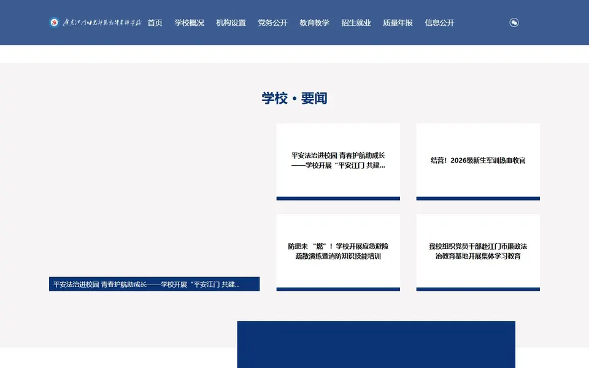Open news card 结营！2026级新生军训热血收官

[x=478, y=161]
